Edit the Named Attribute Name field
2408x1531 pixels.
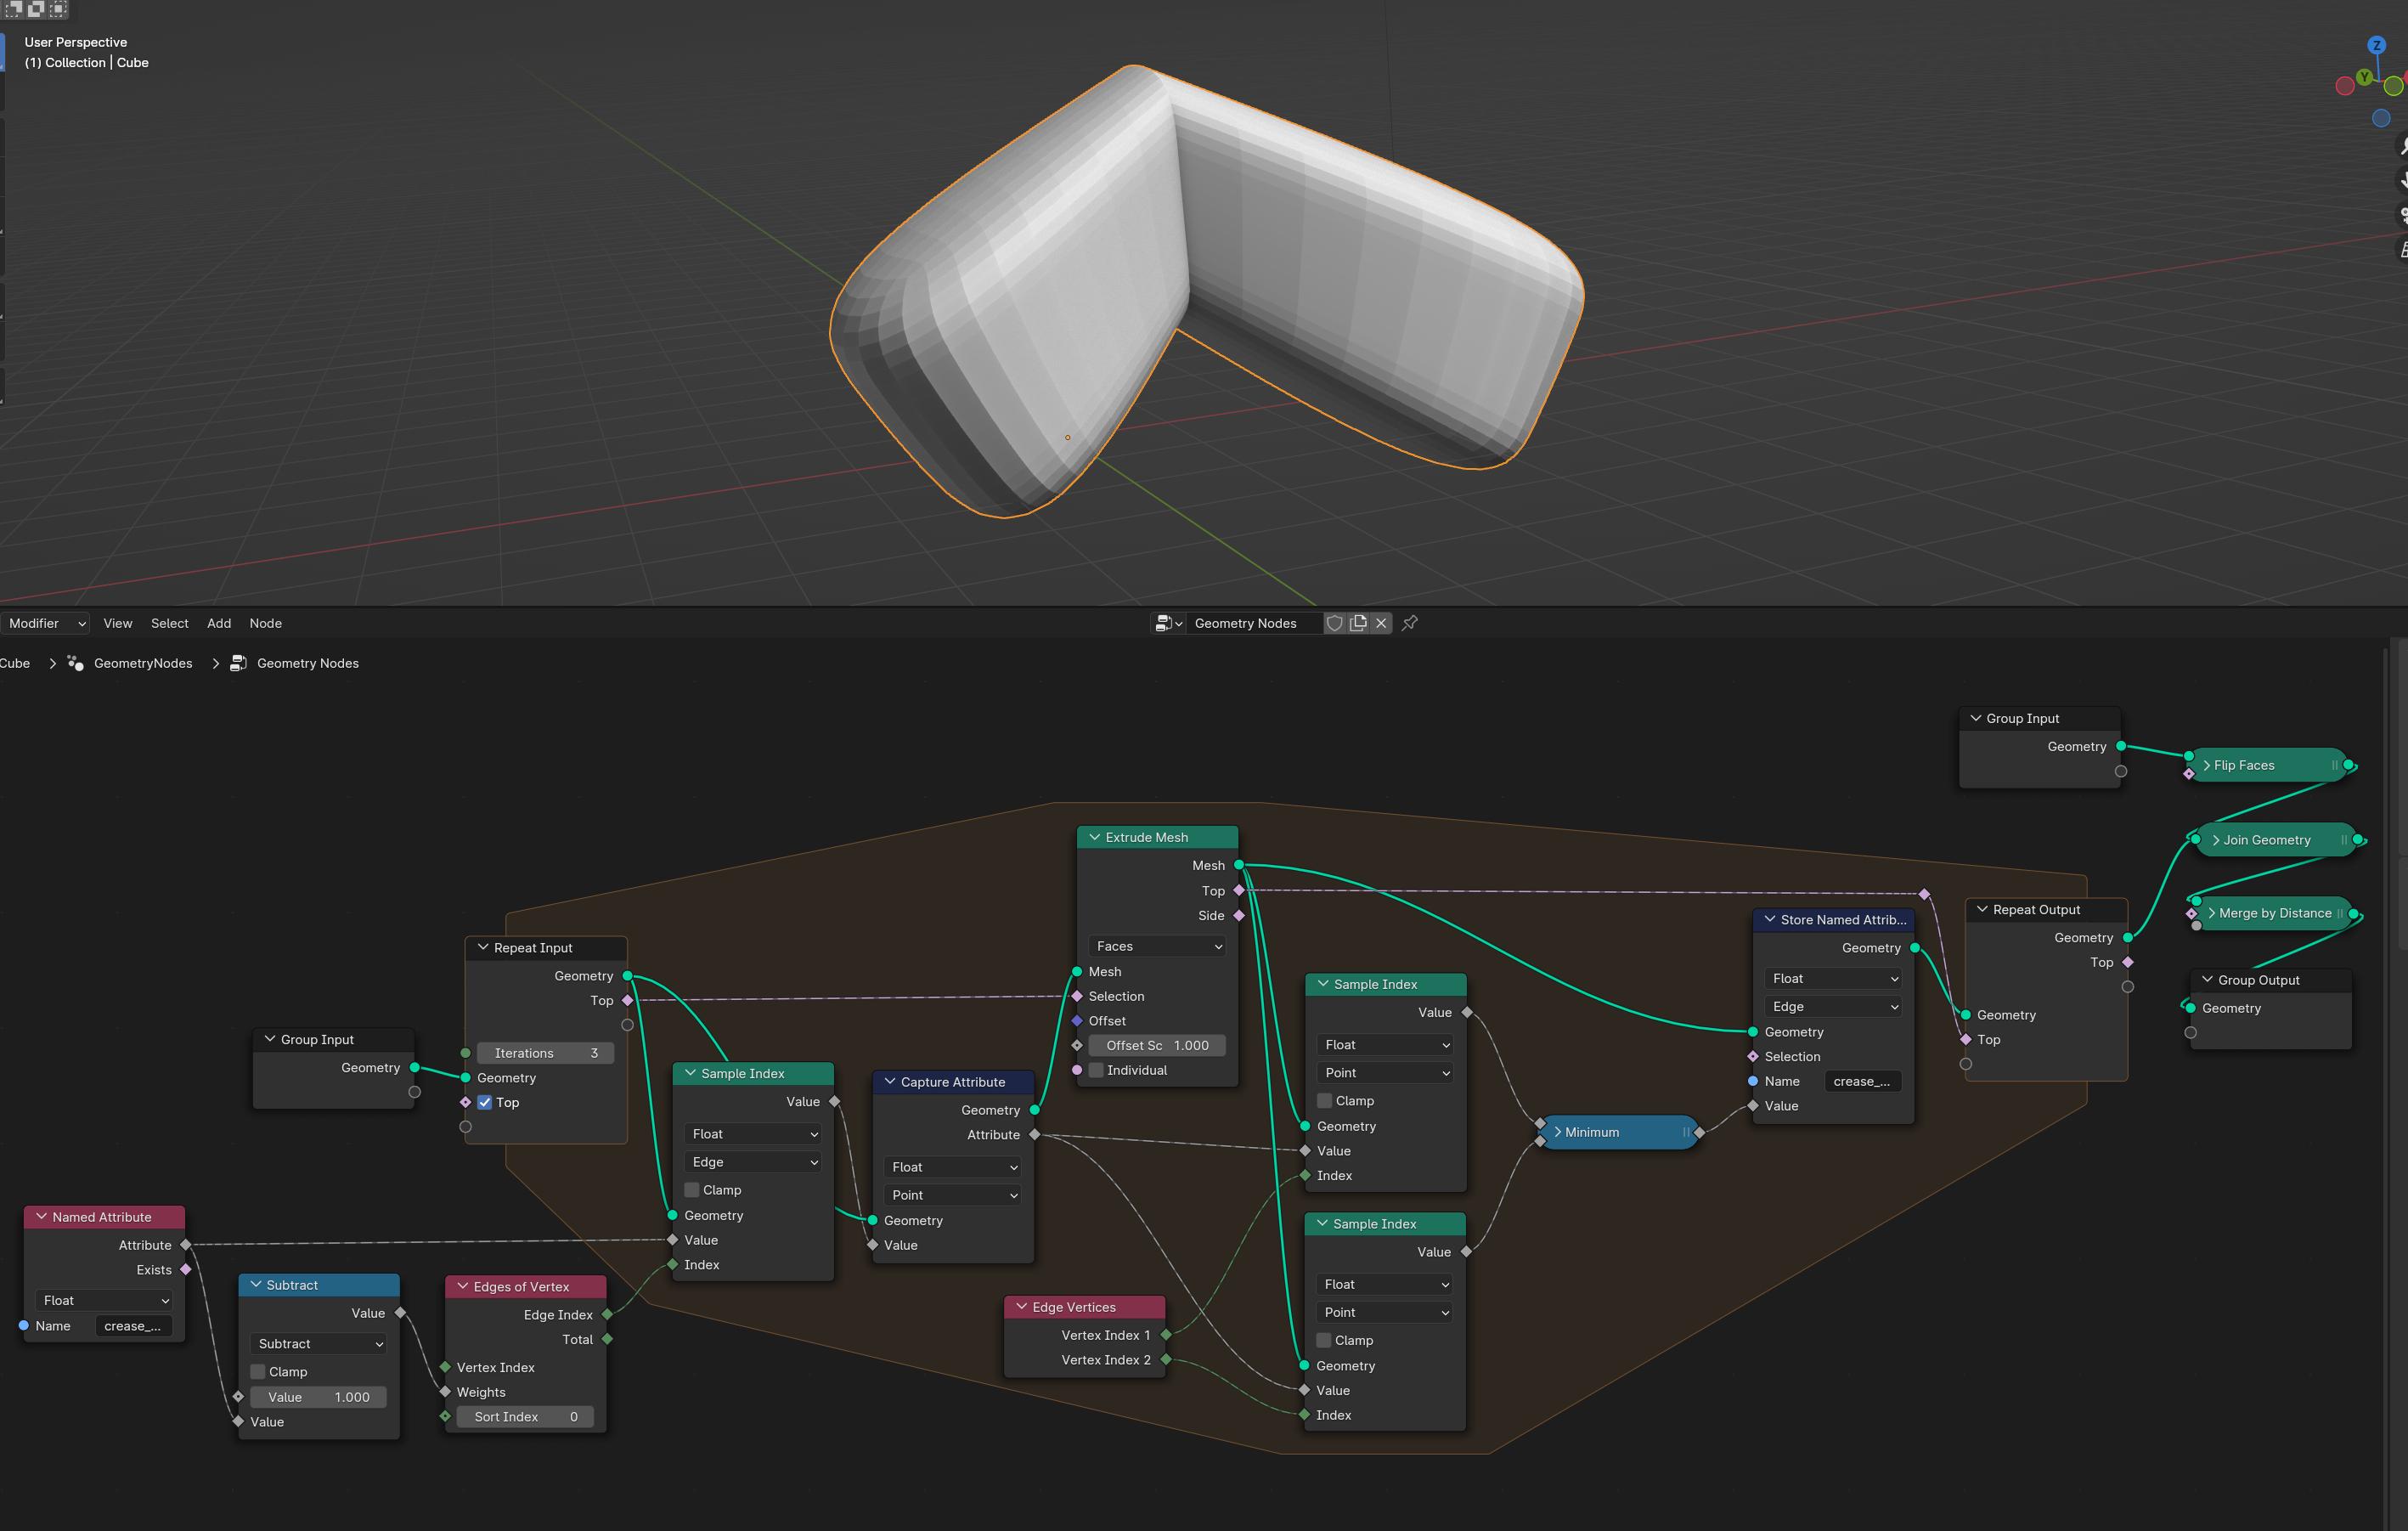tap(133, 1326)
